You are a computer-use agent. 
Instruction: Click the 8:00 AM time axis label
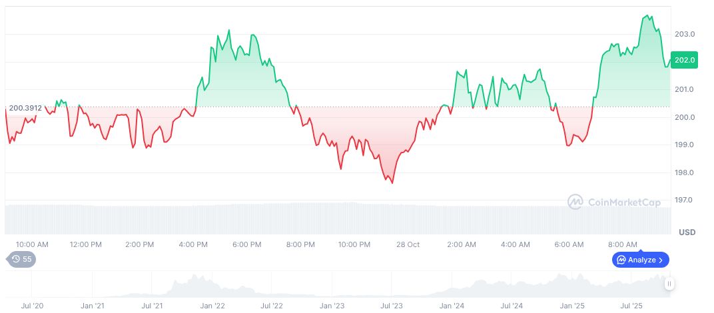click(623, 244)
